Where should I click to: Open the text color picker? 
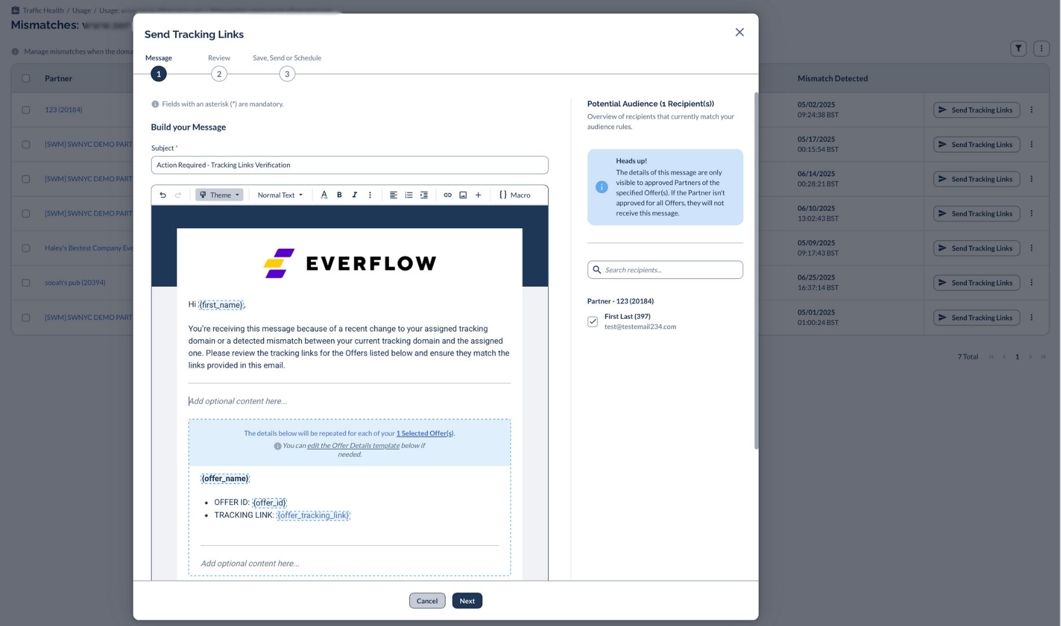pos(324,195)
